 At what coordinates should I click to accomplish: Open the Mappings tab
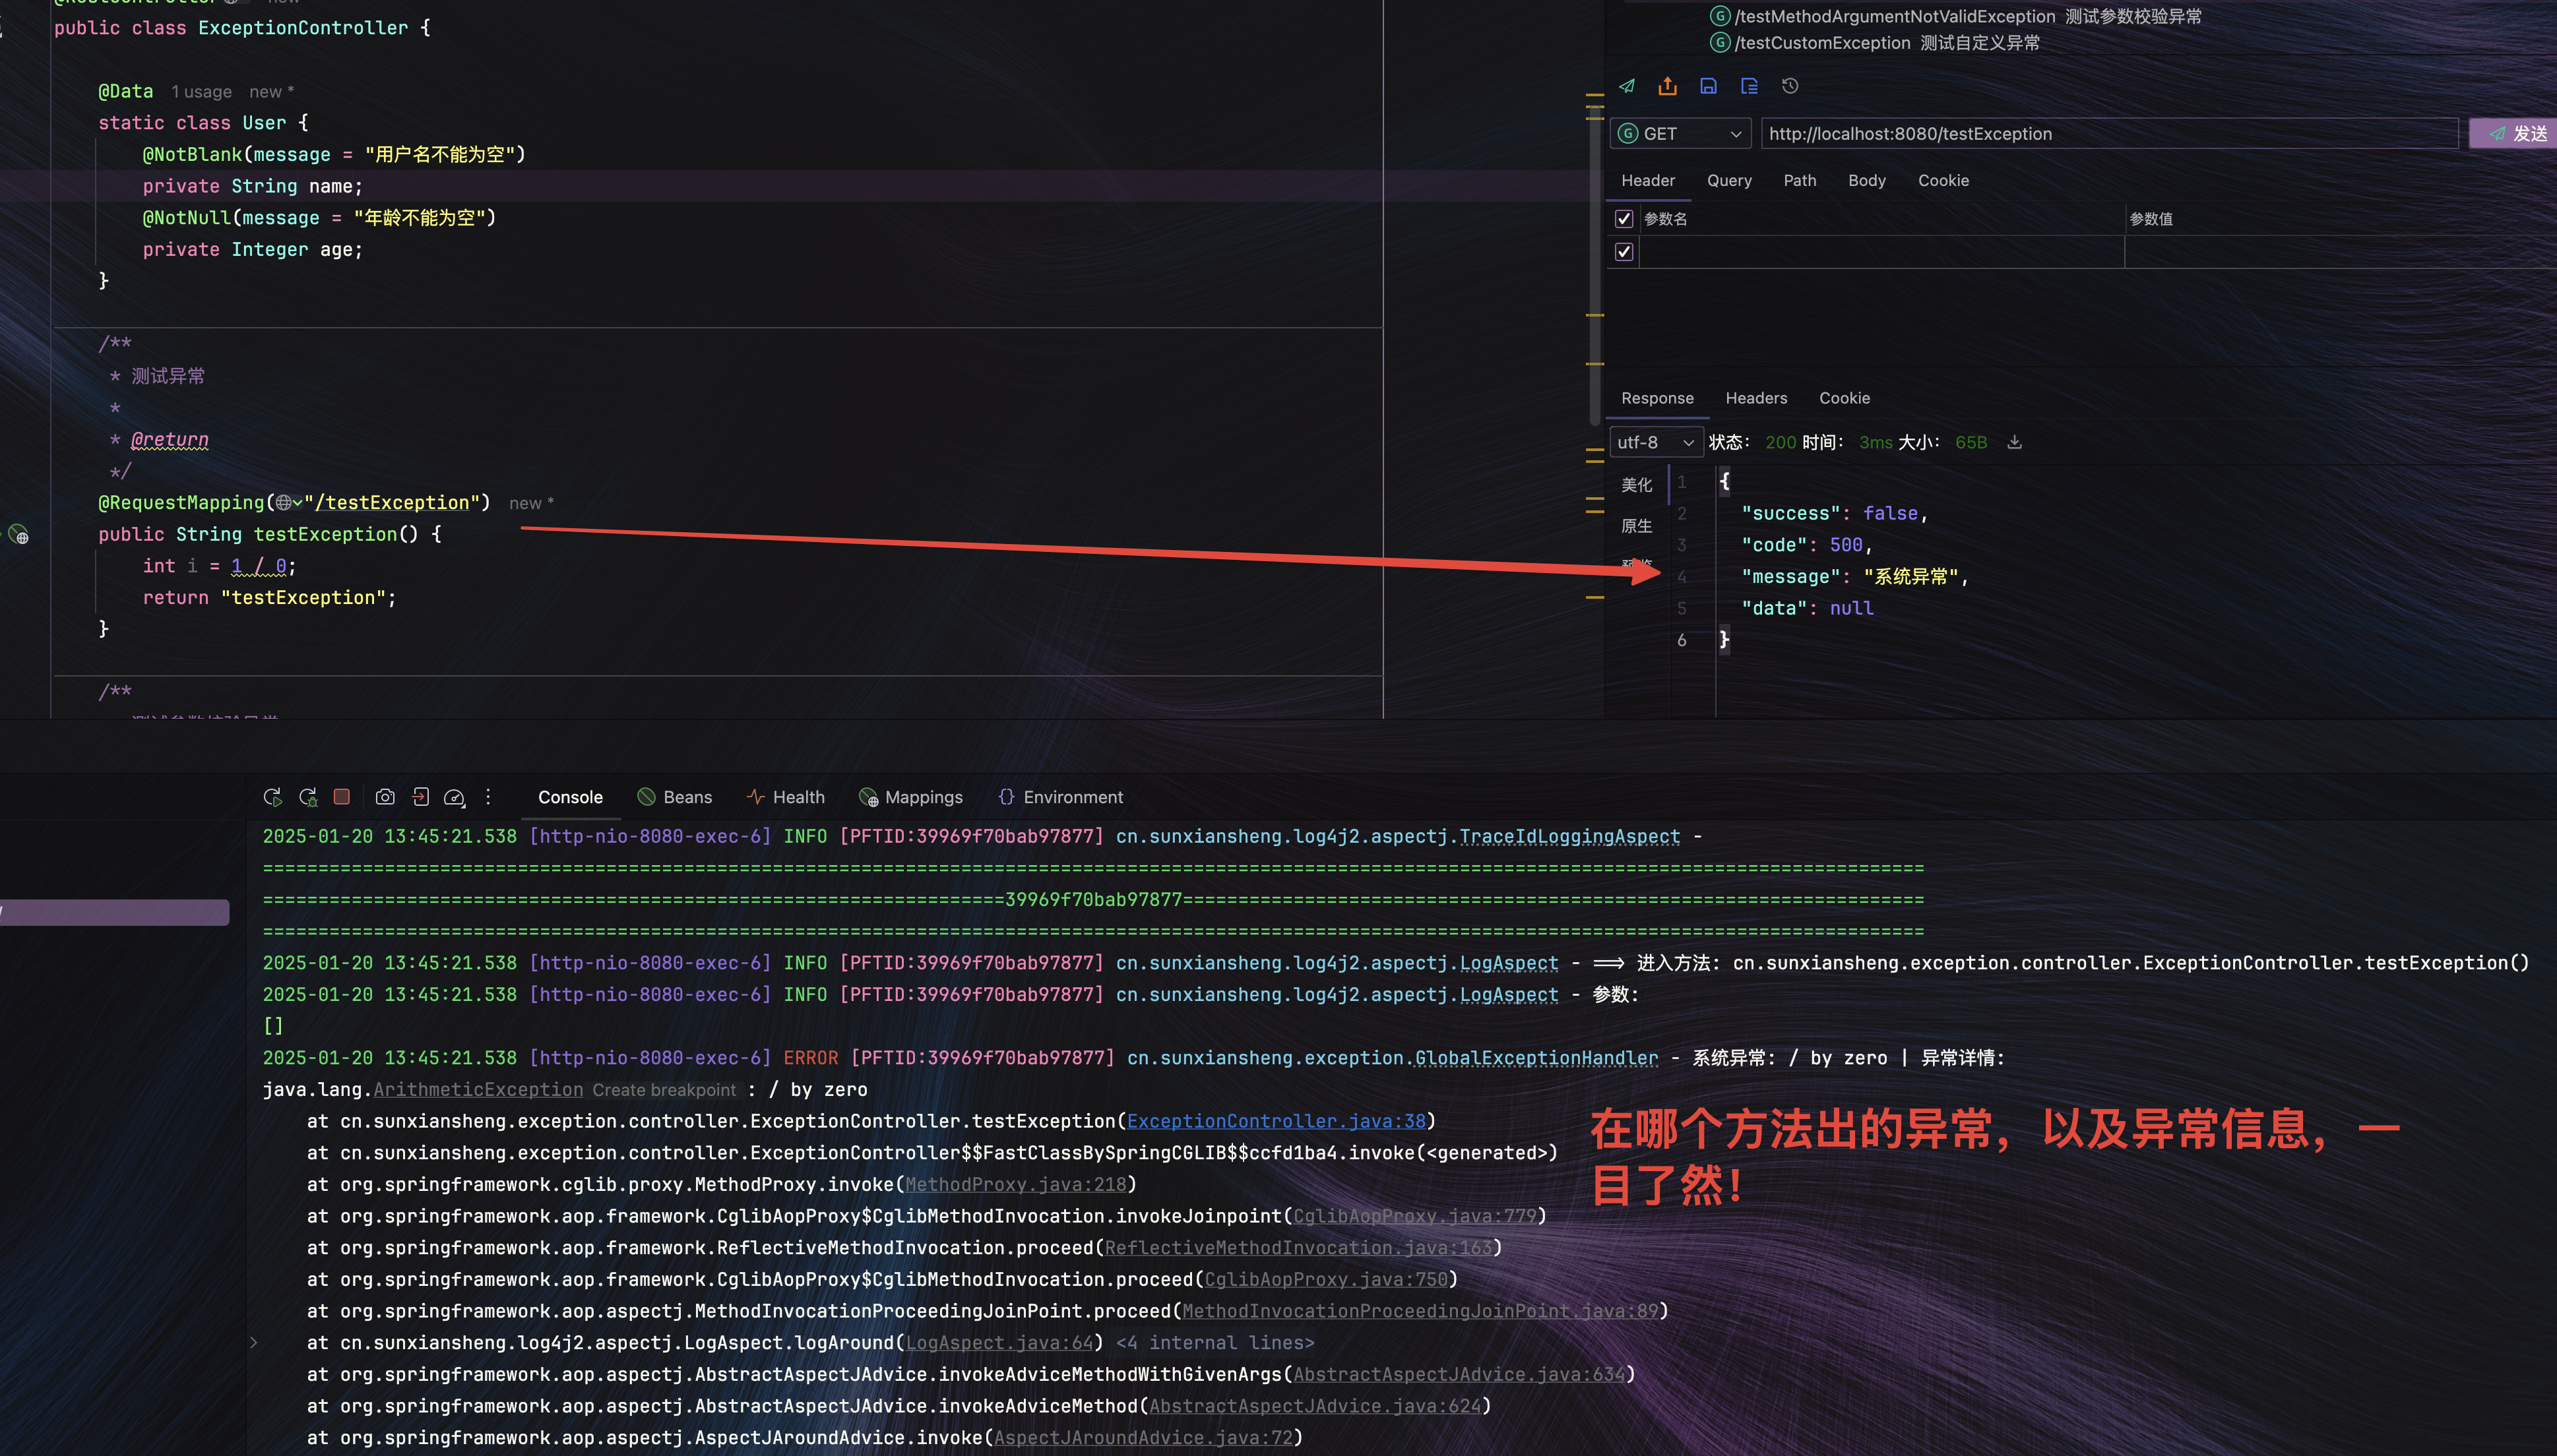click(x=911, y=797)
